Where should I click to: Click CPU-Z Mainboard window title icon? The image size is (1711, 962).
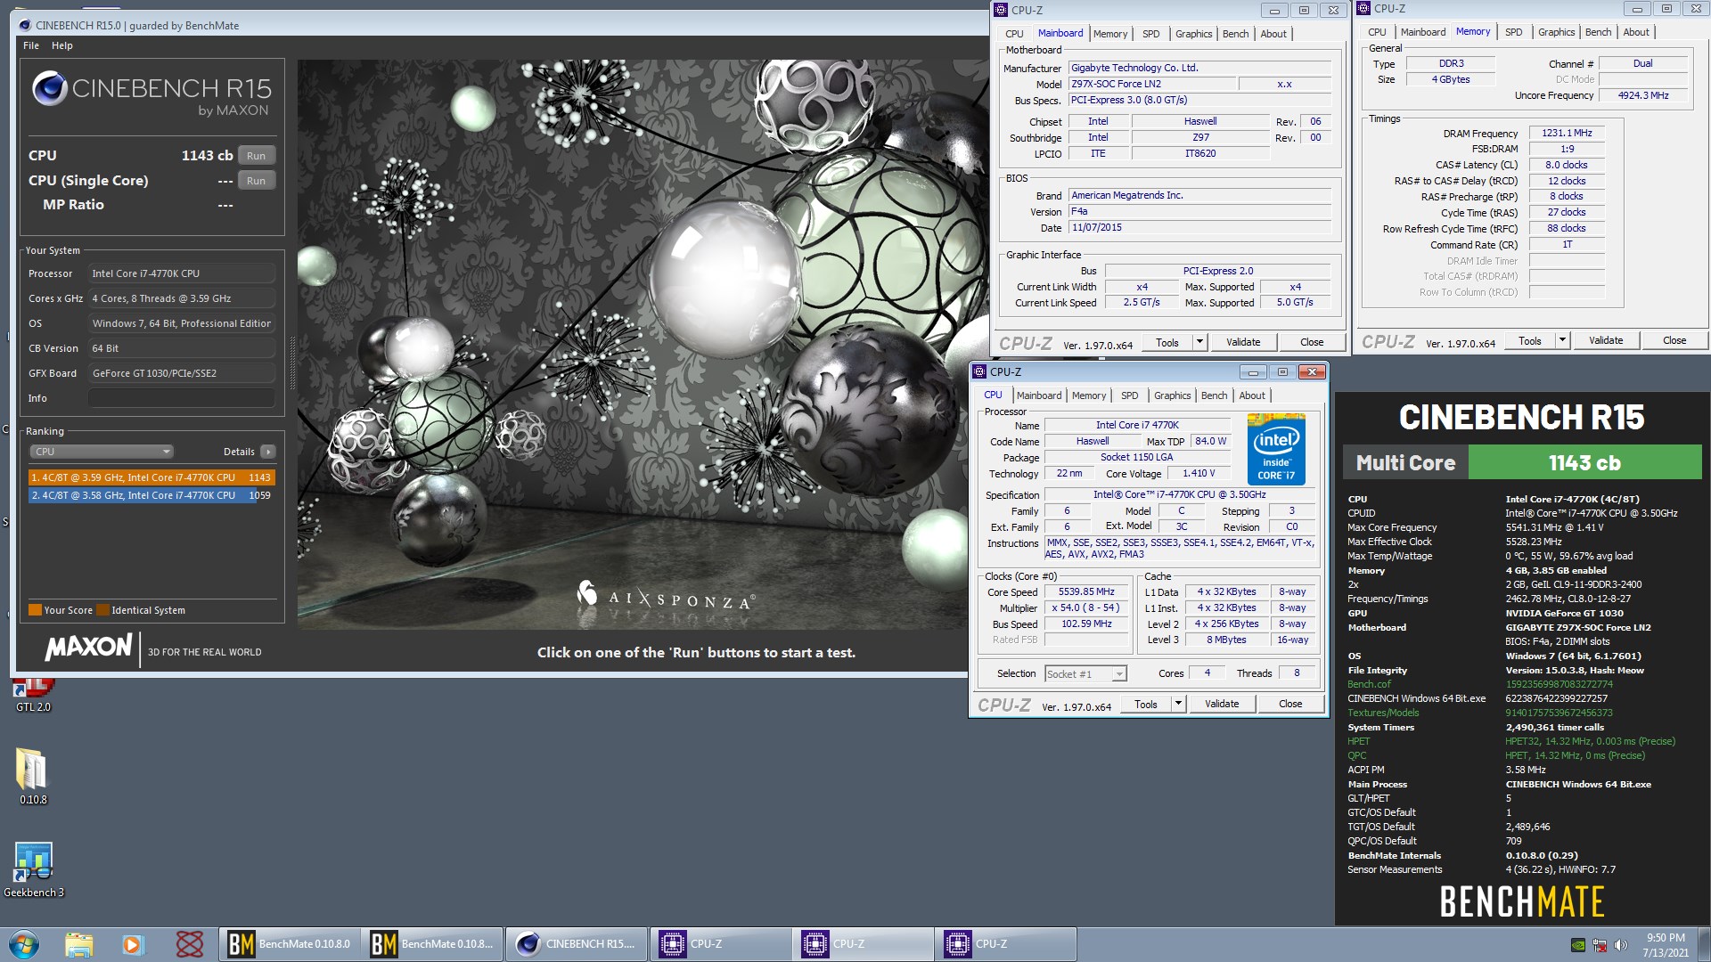tap(1002, 10)
